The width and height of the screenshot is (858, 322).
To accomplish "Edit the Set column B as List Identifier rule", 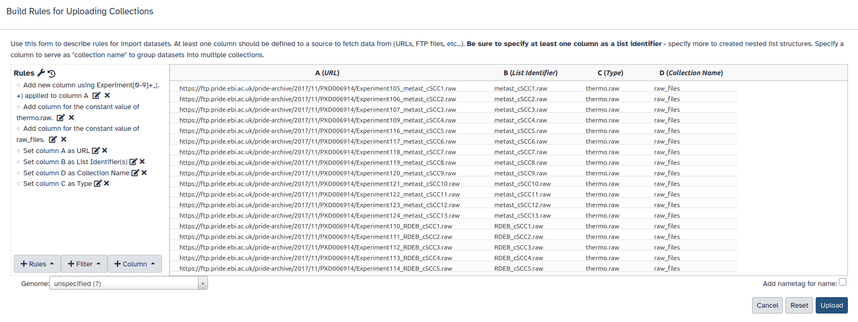I will 133,162.
